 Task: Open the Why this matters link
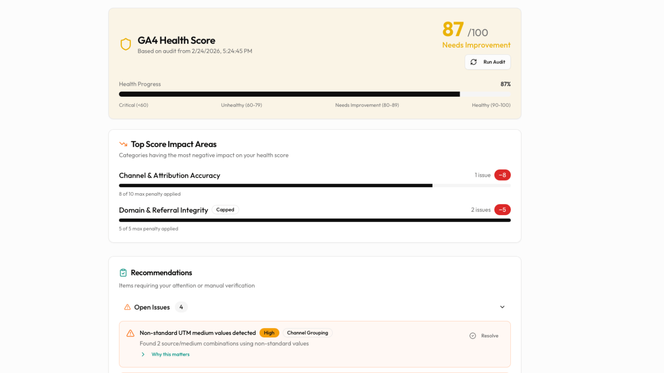[171, 354]
